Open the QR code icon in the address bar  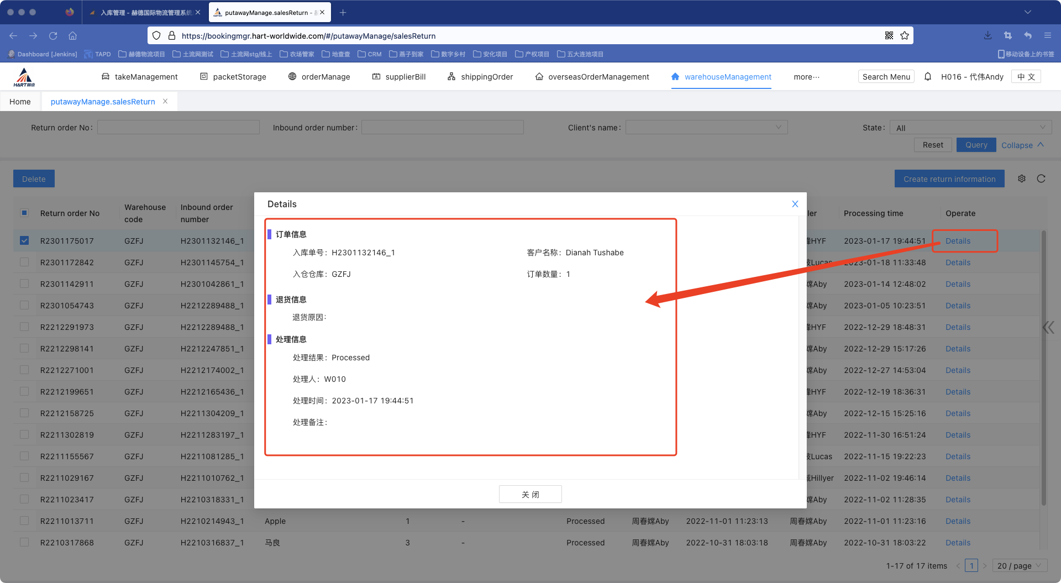coord(889,35)
